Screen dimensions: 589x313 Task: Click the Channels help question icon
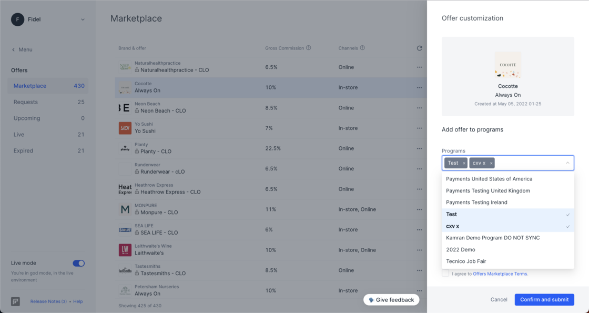pos(362,48)
